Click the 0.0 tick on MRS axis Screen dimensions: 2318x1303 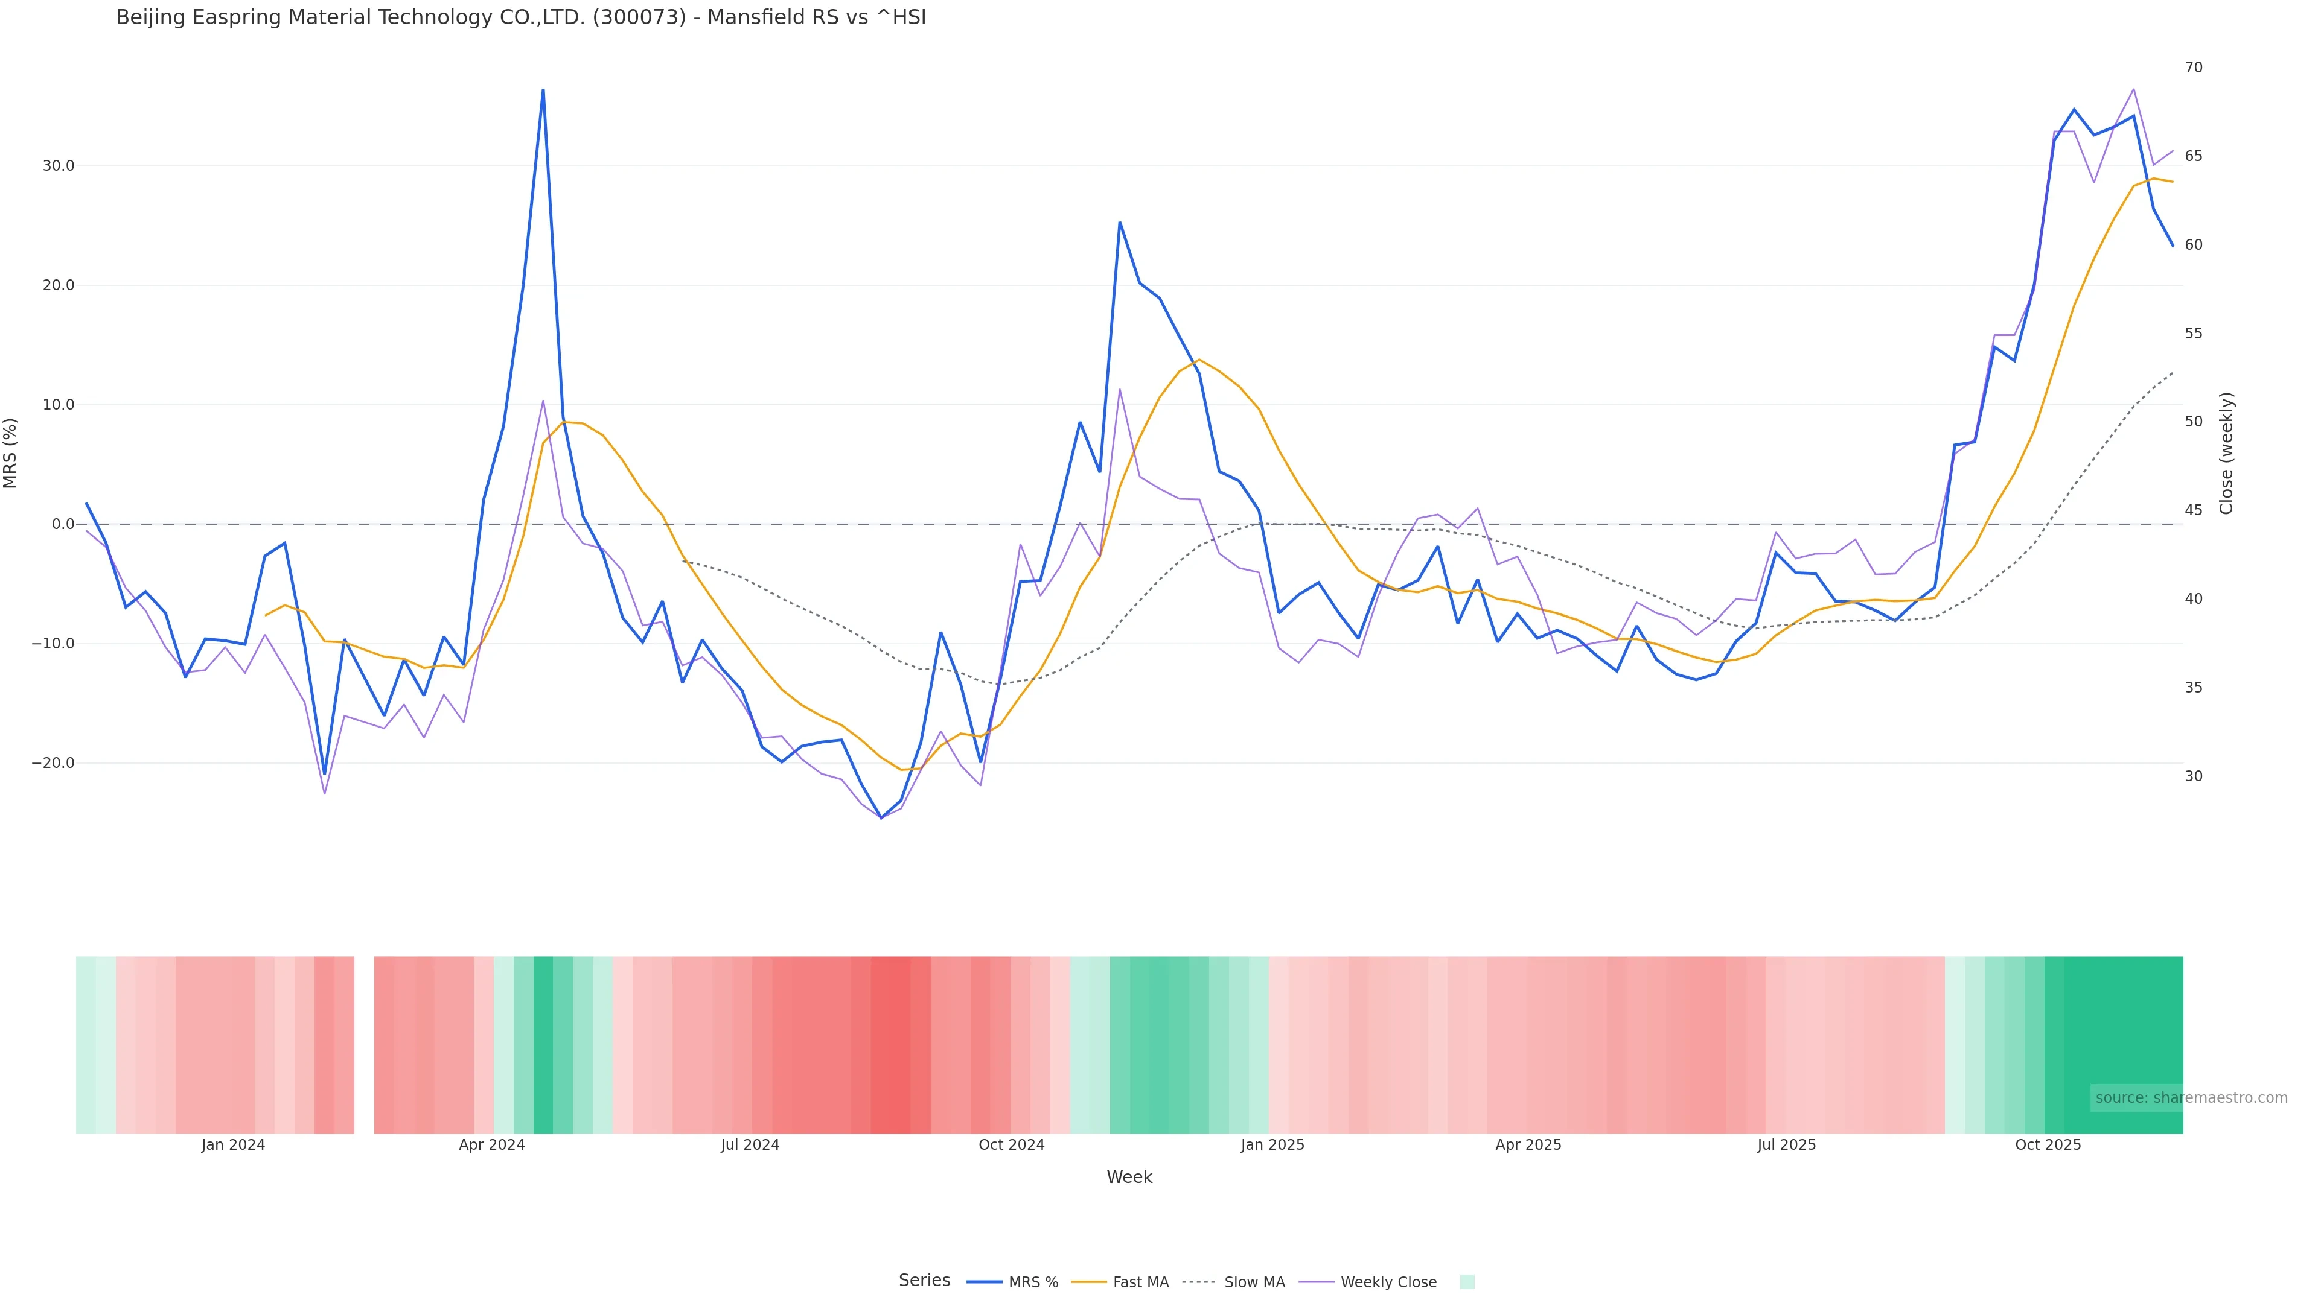(62, 524)
